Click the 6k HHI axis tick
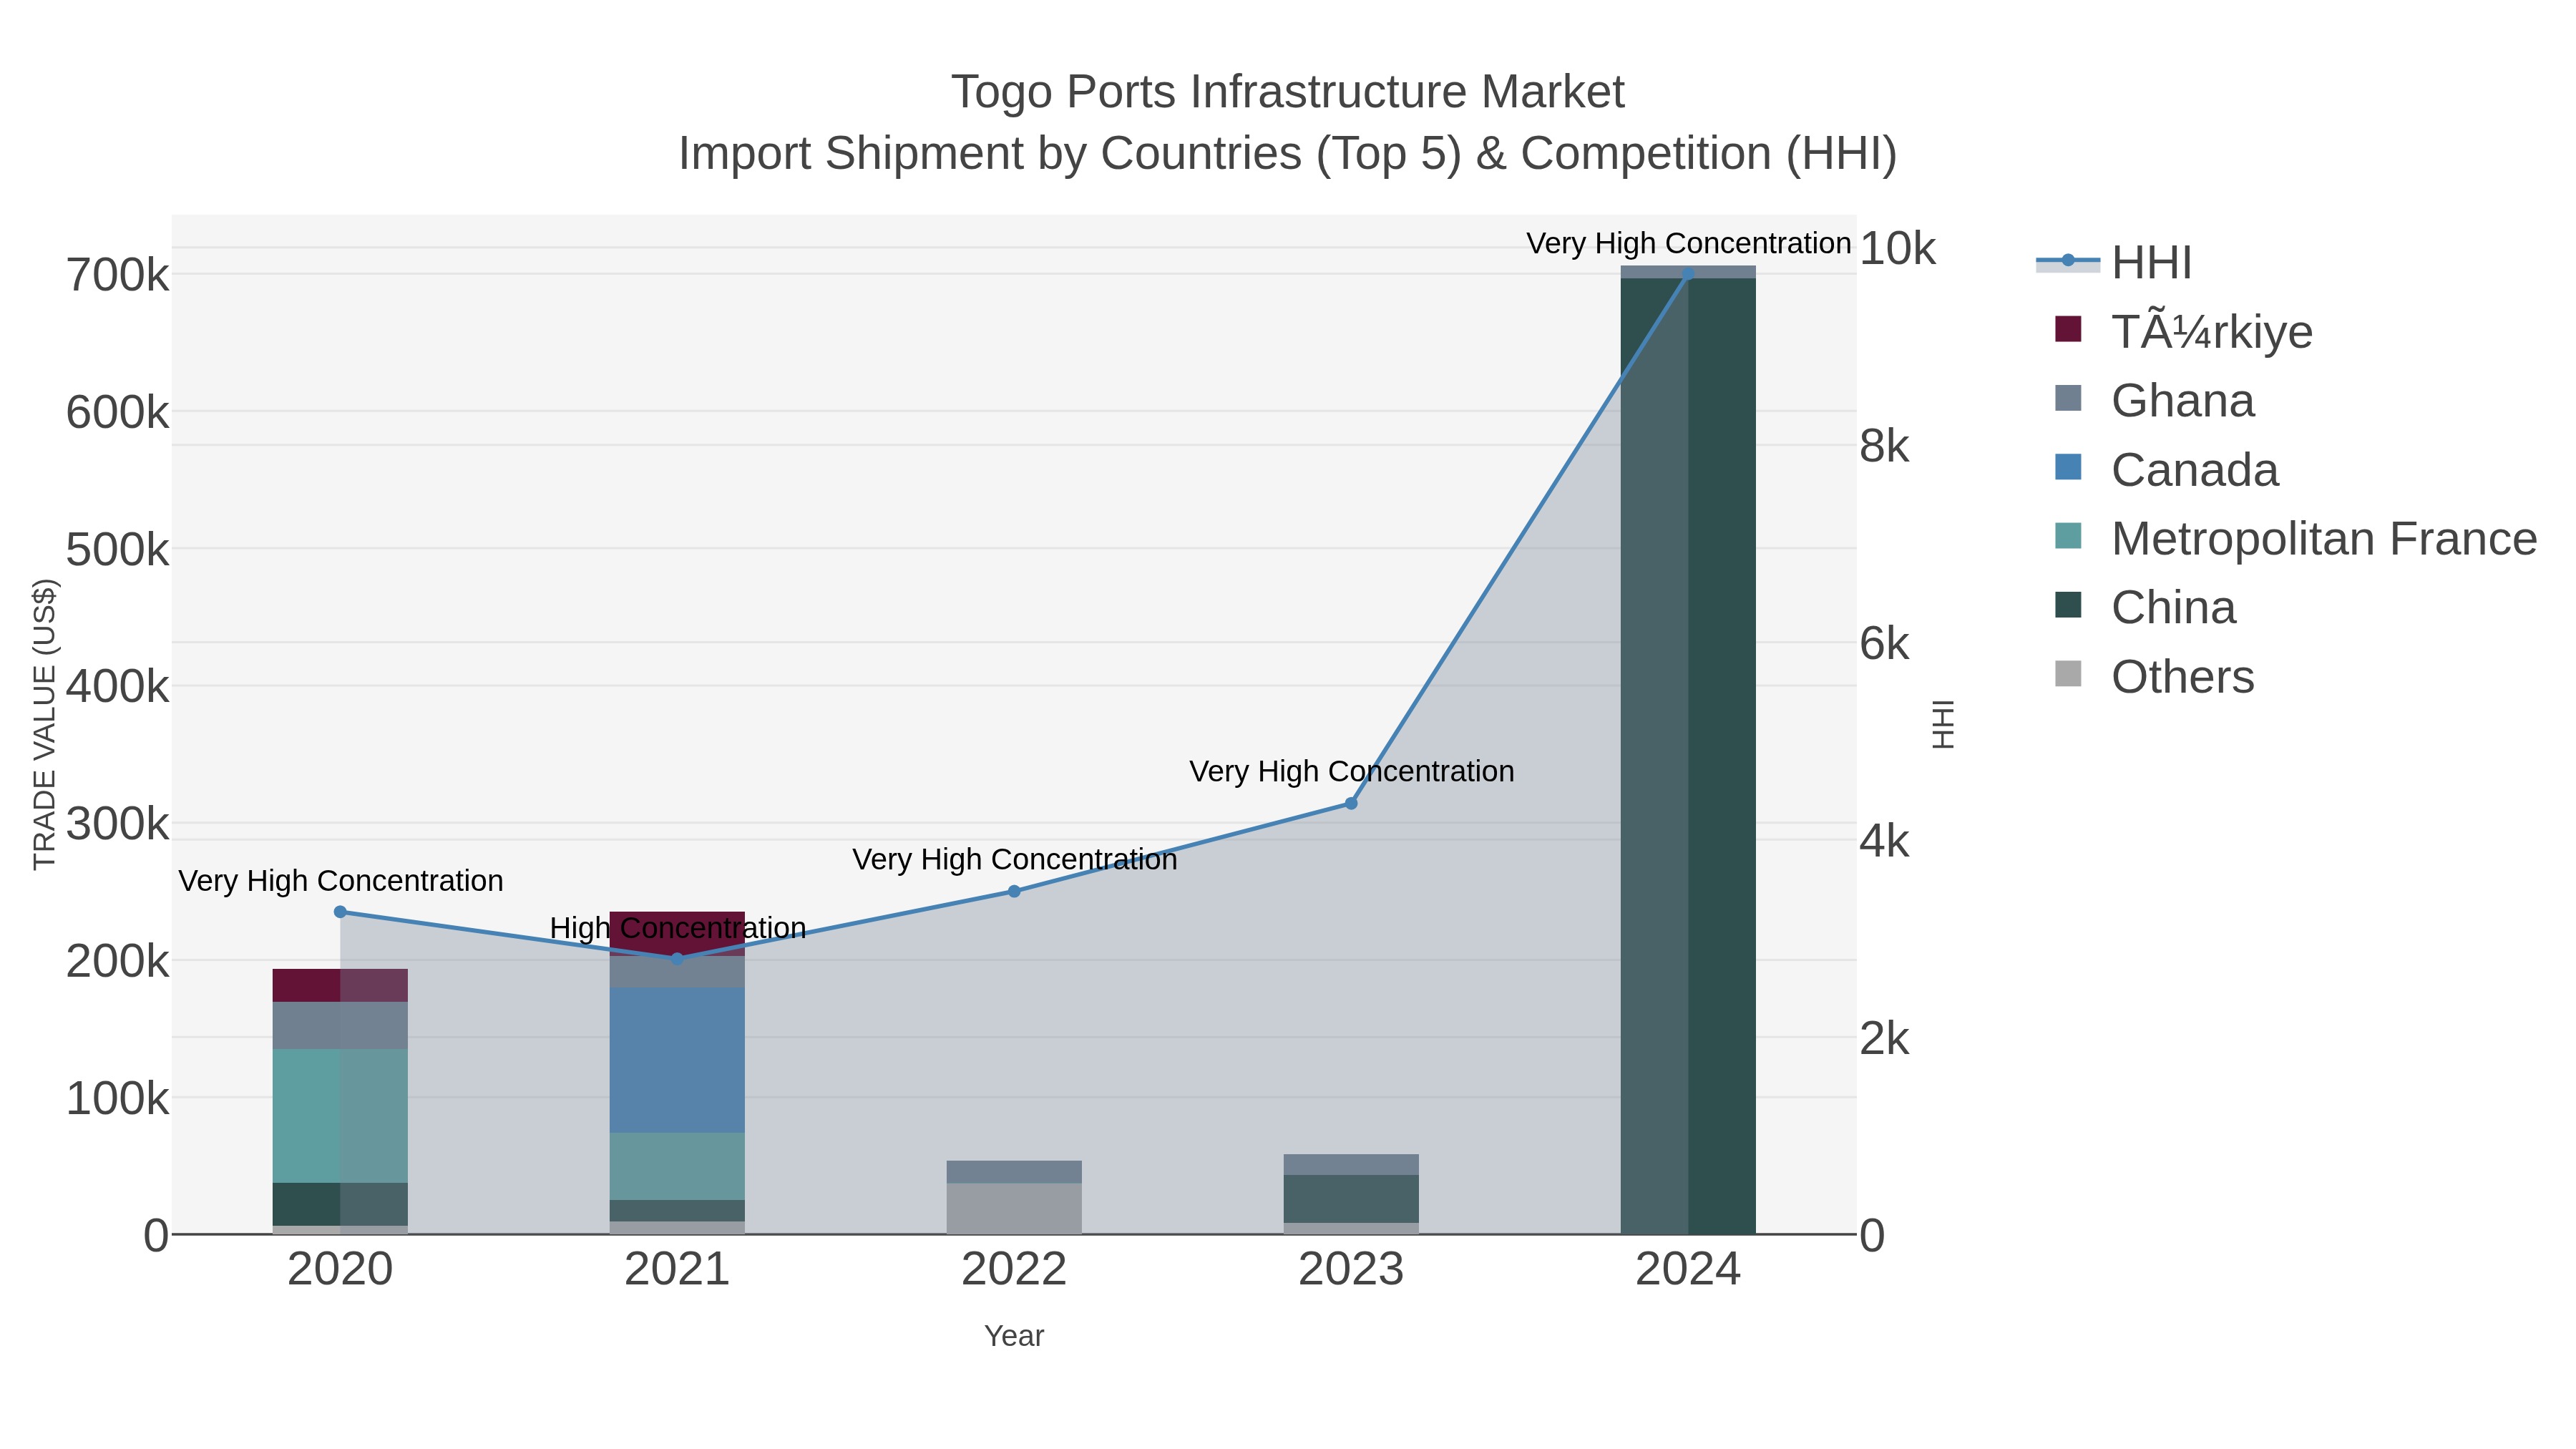 tap(1885, 643)
